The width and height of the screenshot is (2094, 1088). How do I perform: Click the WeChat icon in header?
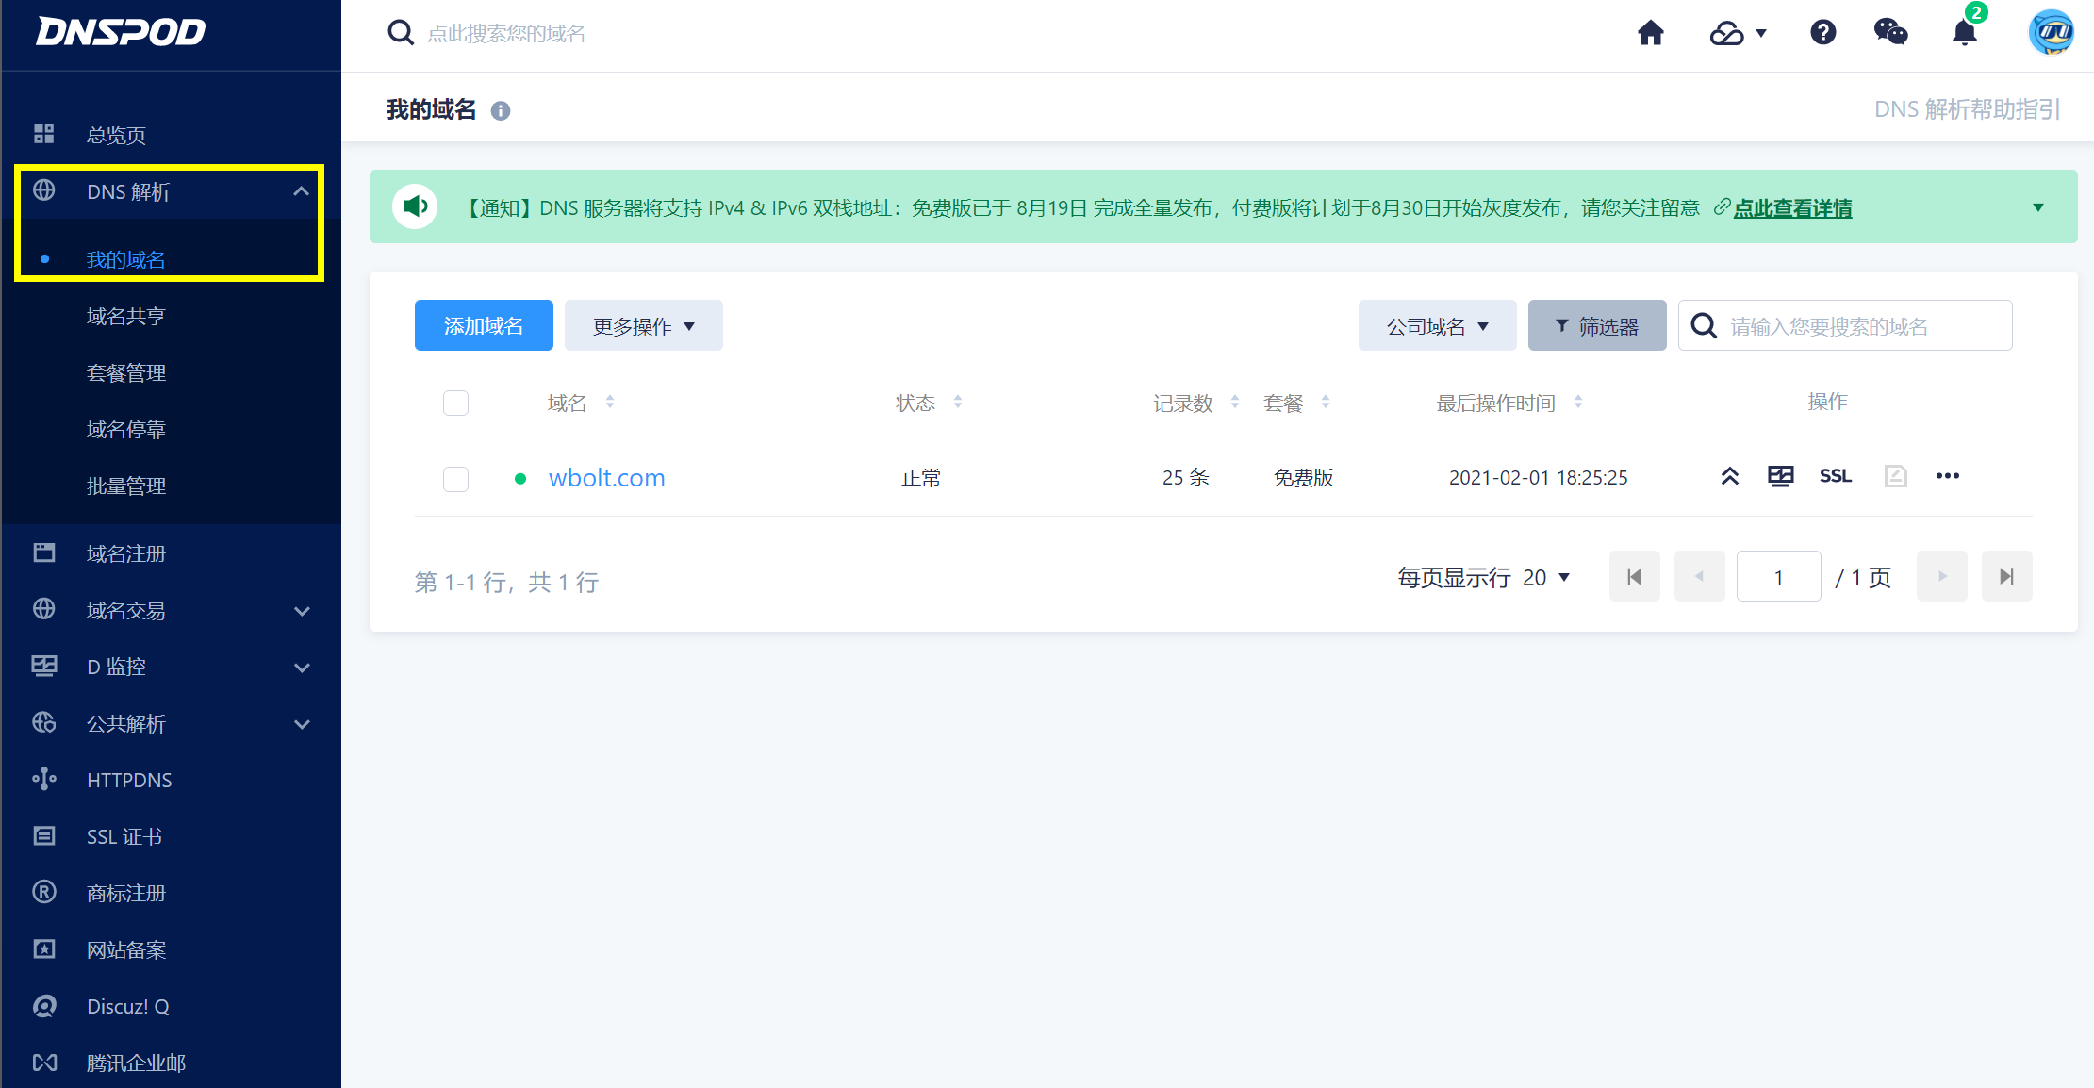tap(1890, 33)
